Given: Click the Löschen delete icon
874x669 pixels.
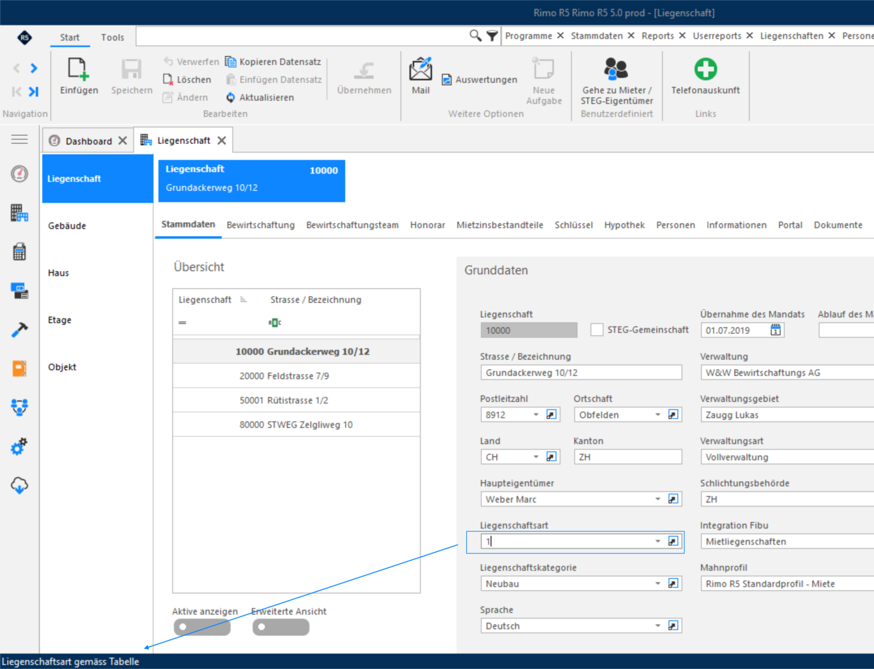Looking at the screenshot, I should (x=168, y=80).
